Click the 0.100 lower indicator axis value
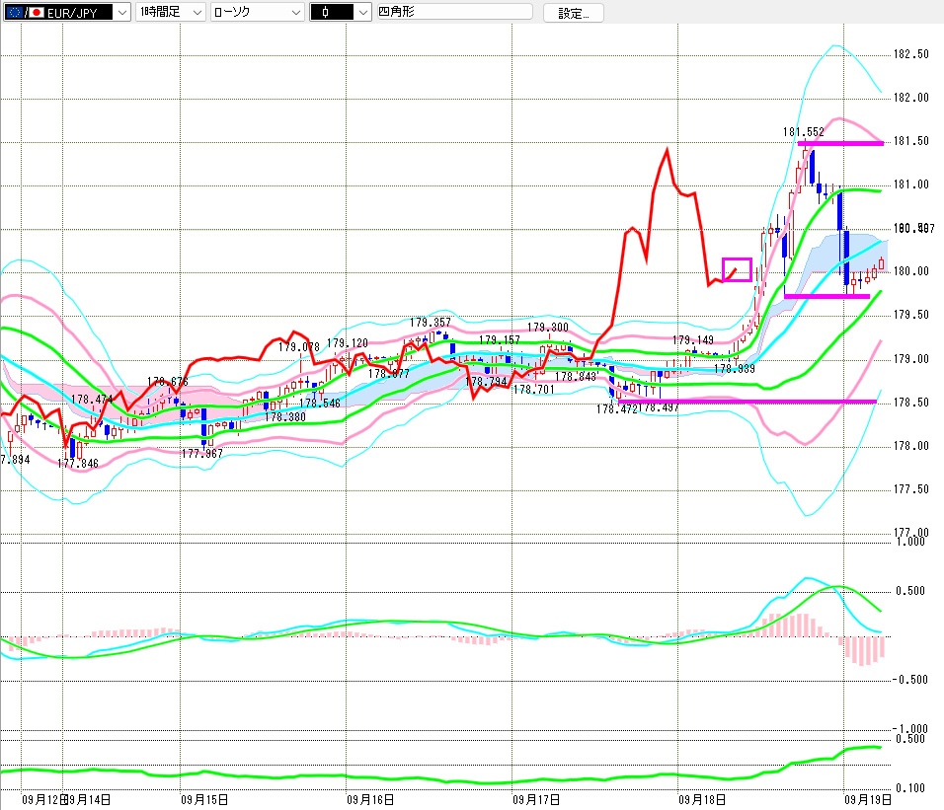Image resolution: width=944 pixels, height=810 pixels. (x=910, y=787)
